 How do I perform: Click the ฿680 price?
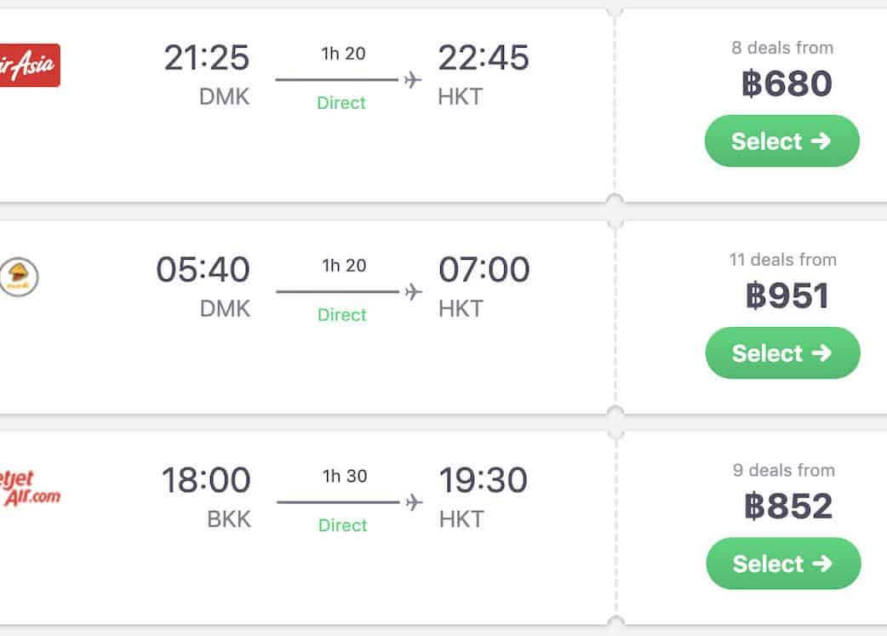tap(786, 84)
